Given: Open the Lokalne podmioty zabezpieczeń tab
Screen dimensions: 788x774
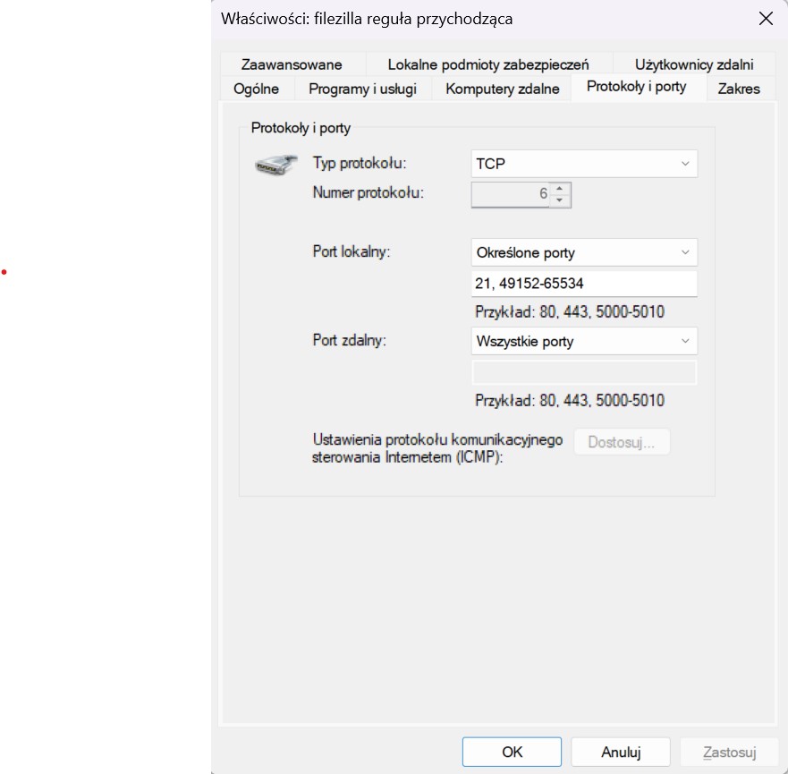Looking at the screenshot, I should [488, 64].
